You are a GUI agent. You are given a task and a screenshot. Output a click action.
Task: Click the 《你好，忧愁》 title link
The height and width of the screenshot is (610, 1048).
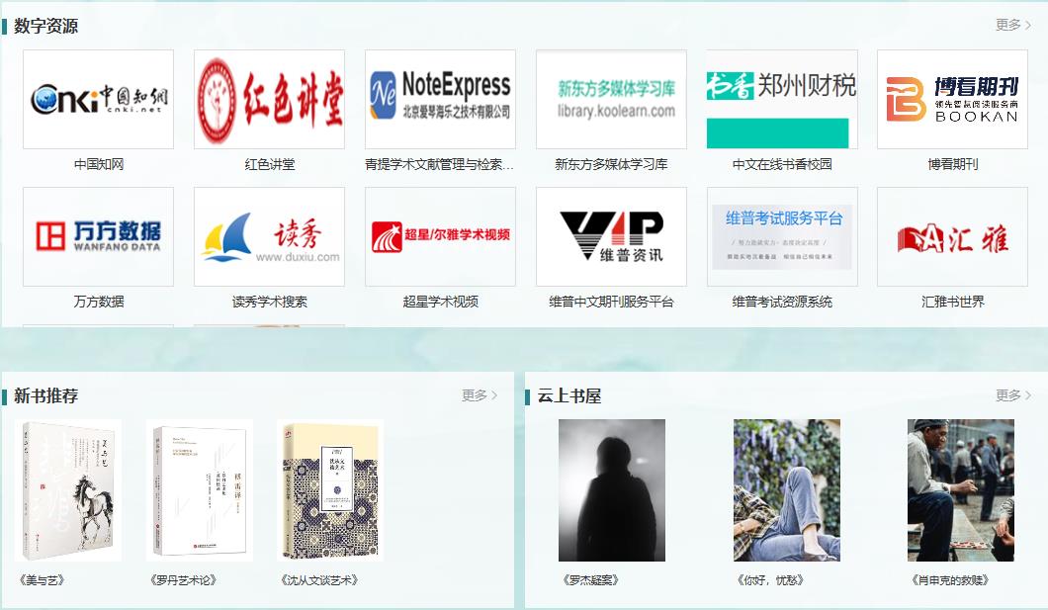tap(769, 580)
